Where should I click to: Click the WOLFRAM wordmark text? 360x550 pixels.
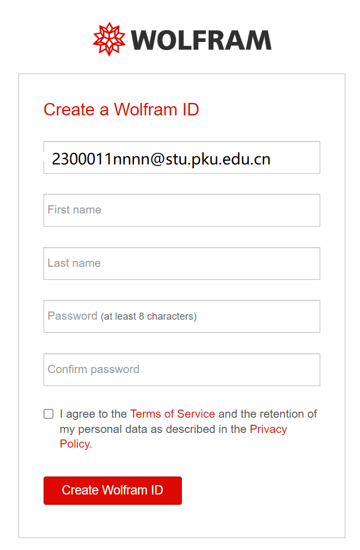coord(202,40)
